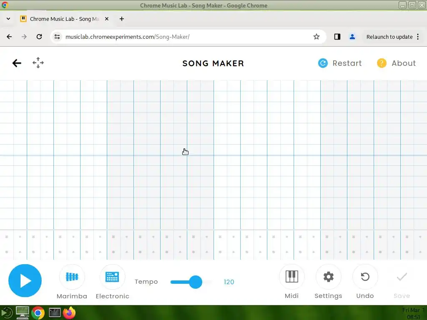Click the taskbar clock
427x320 pixels.
coord(413,313)
